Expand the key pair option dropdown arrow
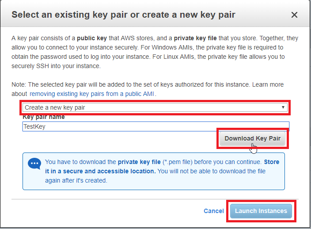 pyautogui.click(x=283, y=107)
